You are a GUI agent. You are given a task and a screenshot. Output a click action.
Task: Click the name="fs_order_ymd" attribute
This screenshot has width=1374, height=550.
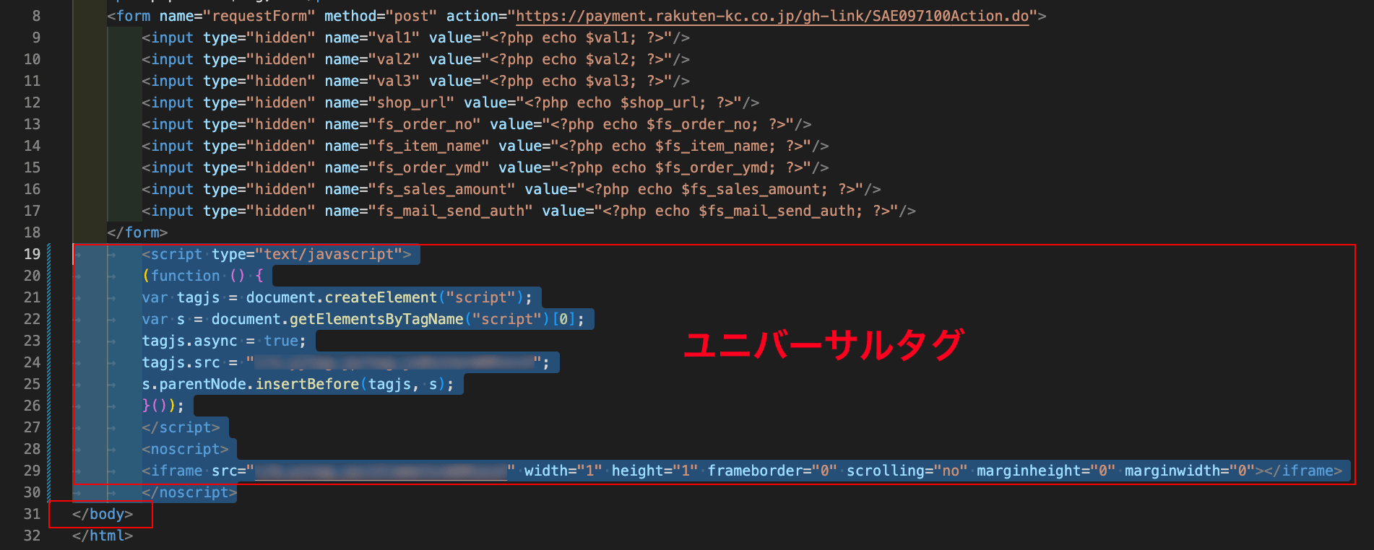point(407,167)
